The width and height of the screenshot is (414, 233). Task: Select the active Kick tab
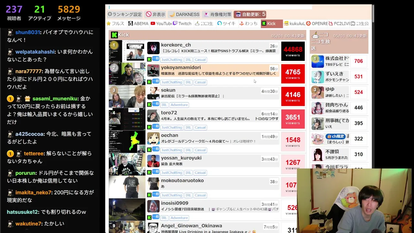tap(271, 24)
